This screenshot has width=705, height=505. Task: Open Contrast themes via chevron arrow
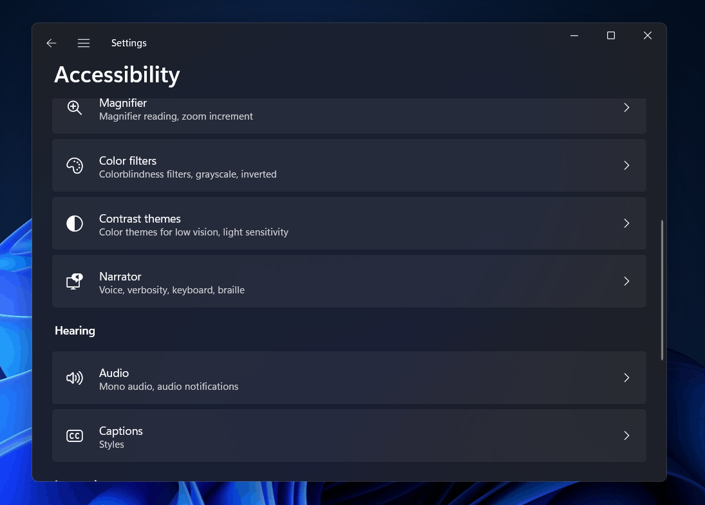[x=626, y=224]
